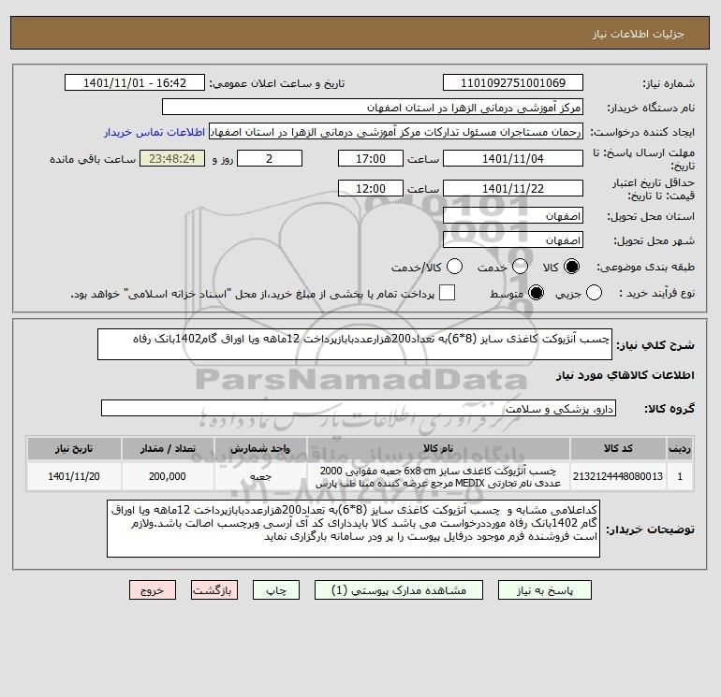Viewport: 721px width, 697px height.
Task: Click the buyer organization name field
Action: [x=373, y=107]
